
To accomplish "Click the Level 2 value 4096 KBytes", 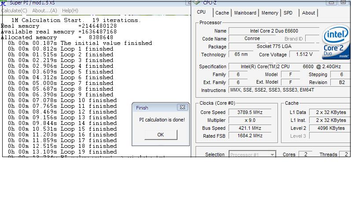I will tap(330, 128).
